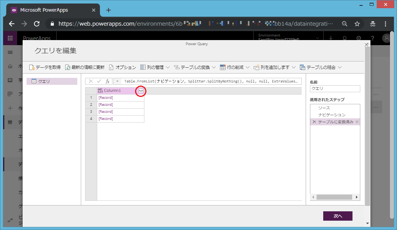Screen dimensions: 397x230
Task: Click the [Record] cell in row 1
Action: coord(121,98)
